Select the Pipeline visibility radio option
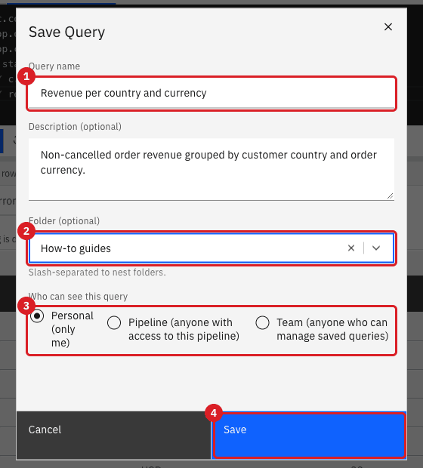 [x=114, y=322]
